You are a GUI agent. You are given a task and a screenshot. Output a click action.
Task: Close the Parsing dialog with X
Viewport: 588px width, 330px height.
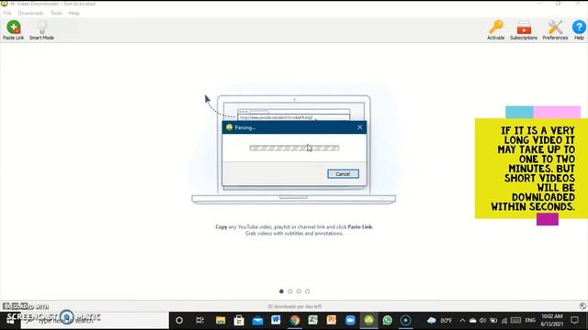coord(359,127)
